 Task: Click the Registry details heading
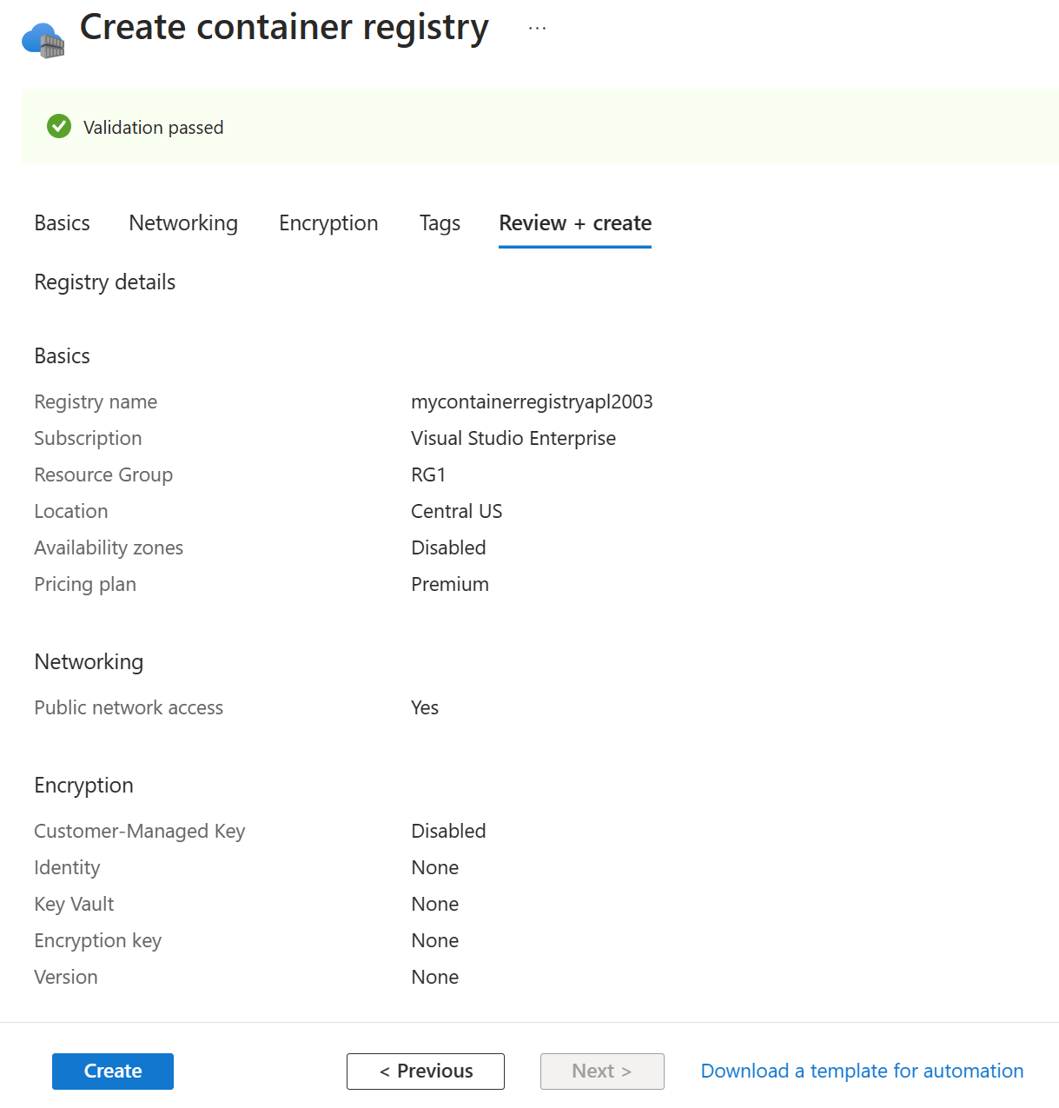tap(104, 282)
